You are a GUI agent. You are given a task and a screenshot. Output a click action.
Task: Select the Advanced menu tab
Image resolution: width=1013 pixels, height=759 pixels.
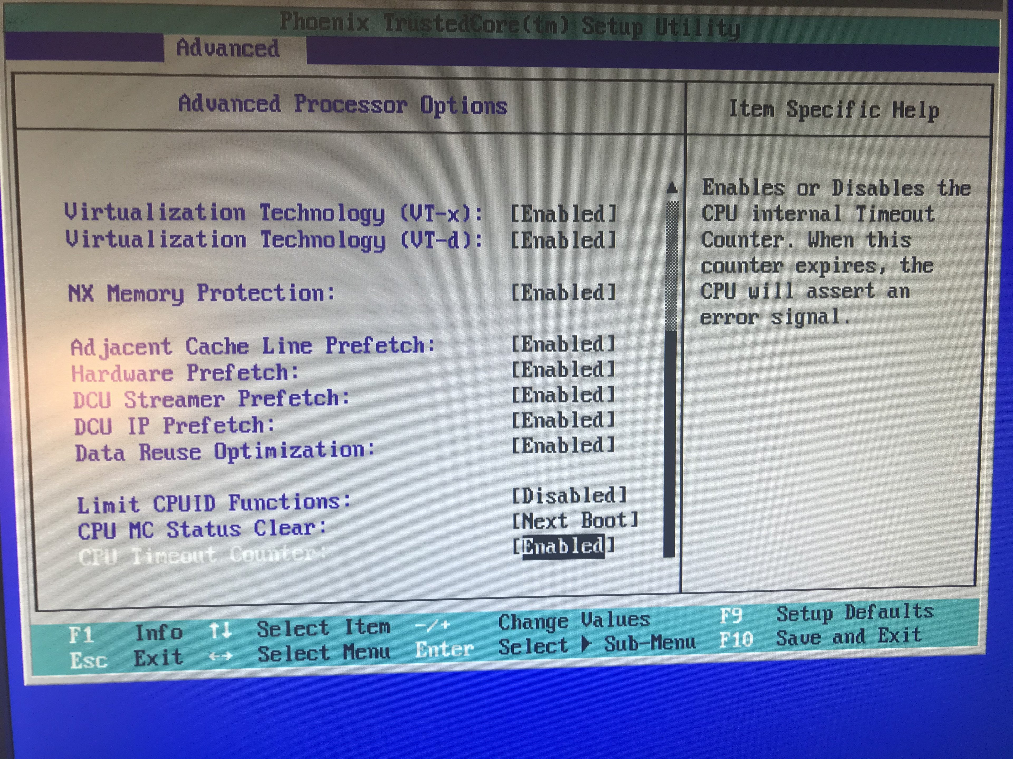(x=228, y=48)
